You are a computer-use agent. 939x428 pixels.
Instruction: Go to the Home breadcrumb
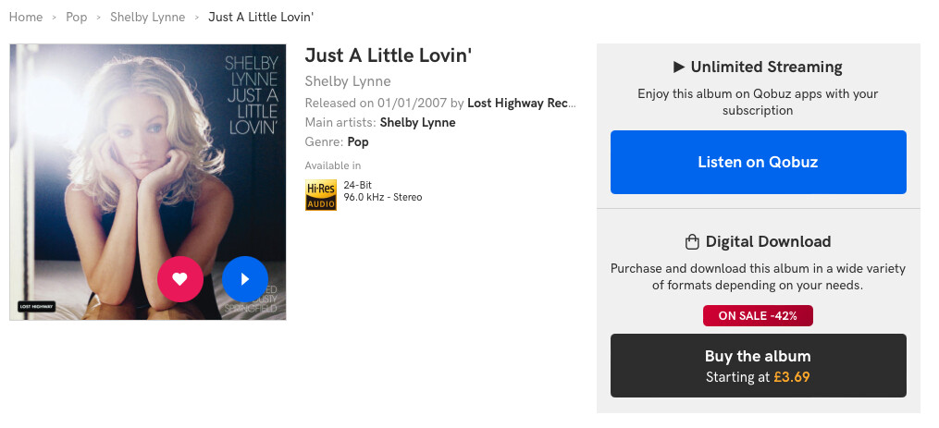point(26,18)
